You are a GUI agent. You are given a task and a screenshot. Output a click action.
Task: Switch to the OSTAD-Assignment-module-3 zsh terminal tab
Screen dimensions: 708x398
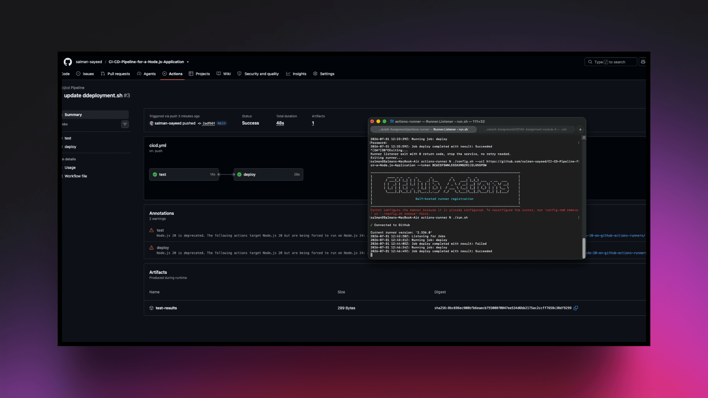526,129
